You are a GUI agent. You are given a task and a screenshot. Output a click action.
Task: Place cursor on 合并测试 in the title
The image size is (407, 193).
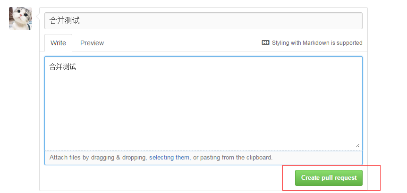64,20
